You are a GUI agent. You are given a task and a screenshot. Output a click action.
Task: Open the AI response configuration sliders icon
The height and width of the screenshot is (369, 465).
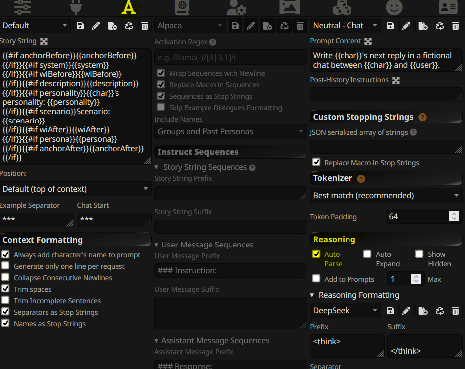[x=22, y=7]
